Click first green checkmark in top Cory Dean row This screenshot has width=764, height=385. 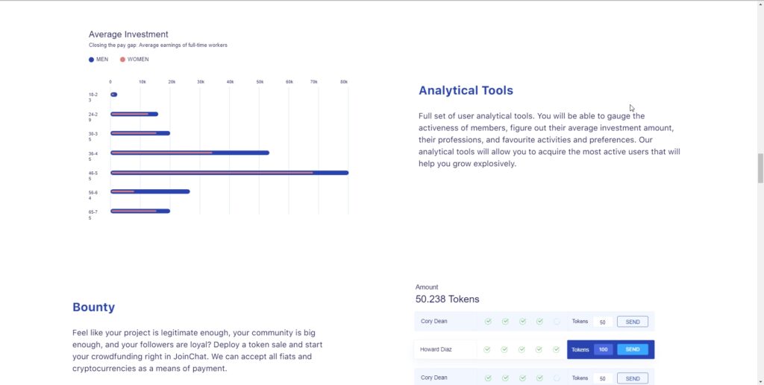tap(488, 322)
